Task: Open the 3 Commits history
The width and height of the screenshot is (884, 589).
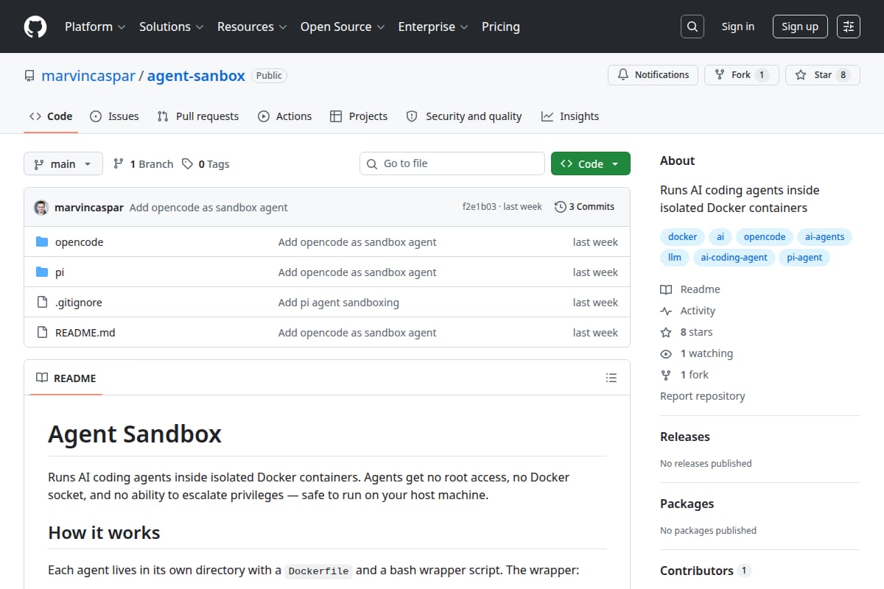Action: 584,207
